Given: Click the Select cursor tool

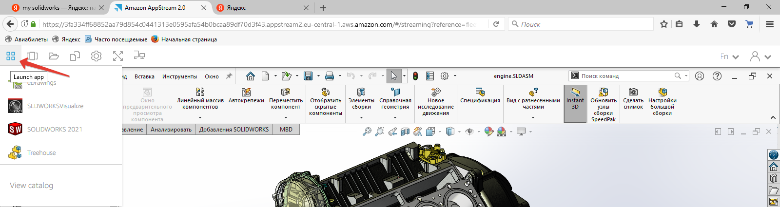Looking at the screenshot, I should pos(394,76).
